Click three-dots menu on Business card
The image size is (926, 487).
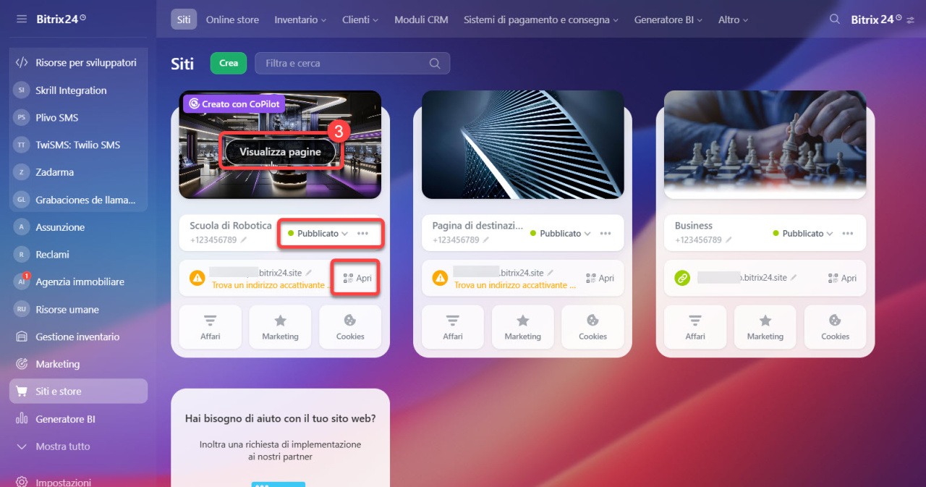[848, 234]
